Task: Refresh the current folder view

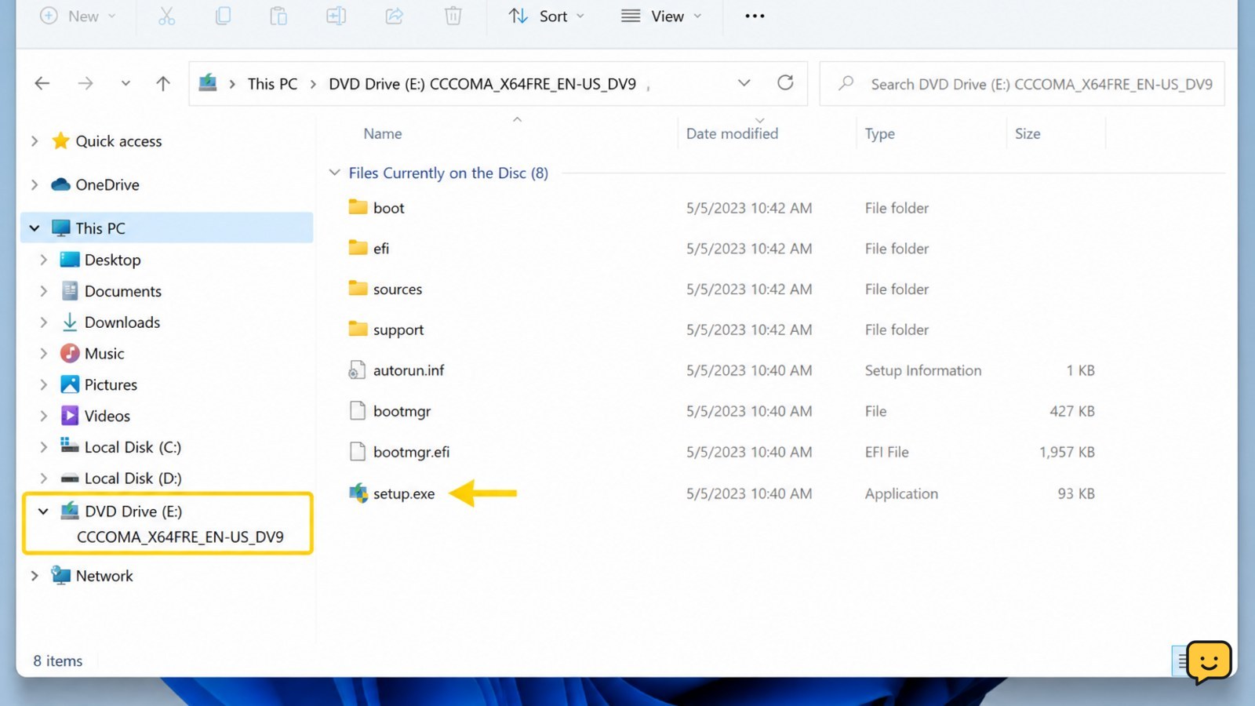Action: (x=785, y=82)
